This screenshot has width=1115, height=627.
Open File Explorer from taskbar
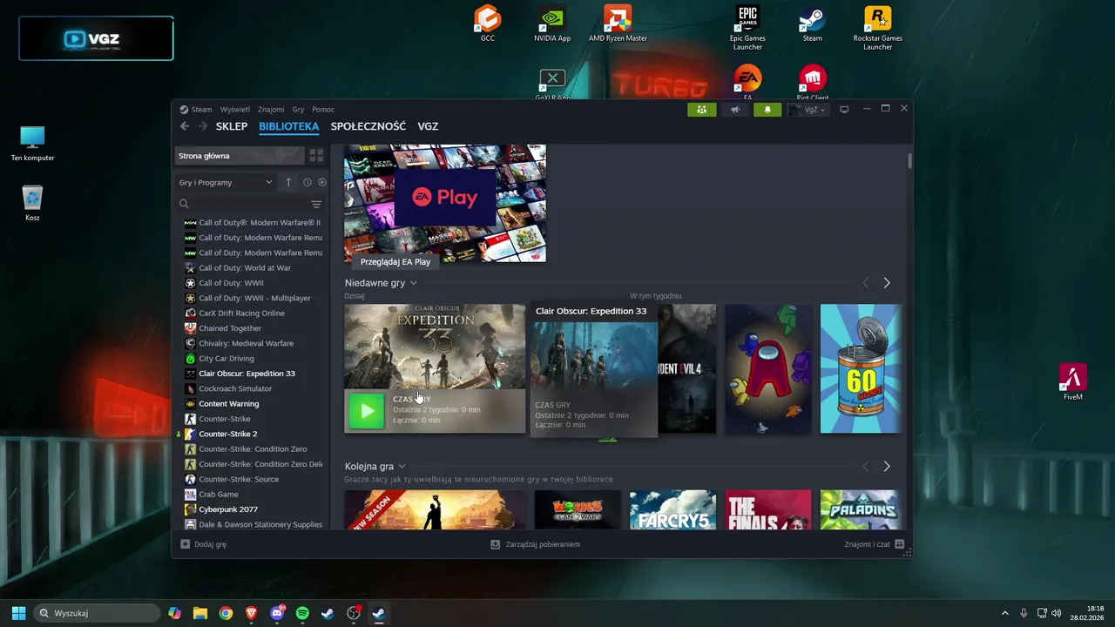[200, 613]
